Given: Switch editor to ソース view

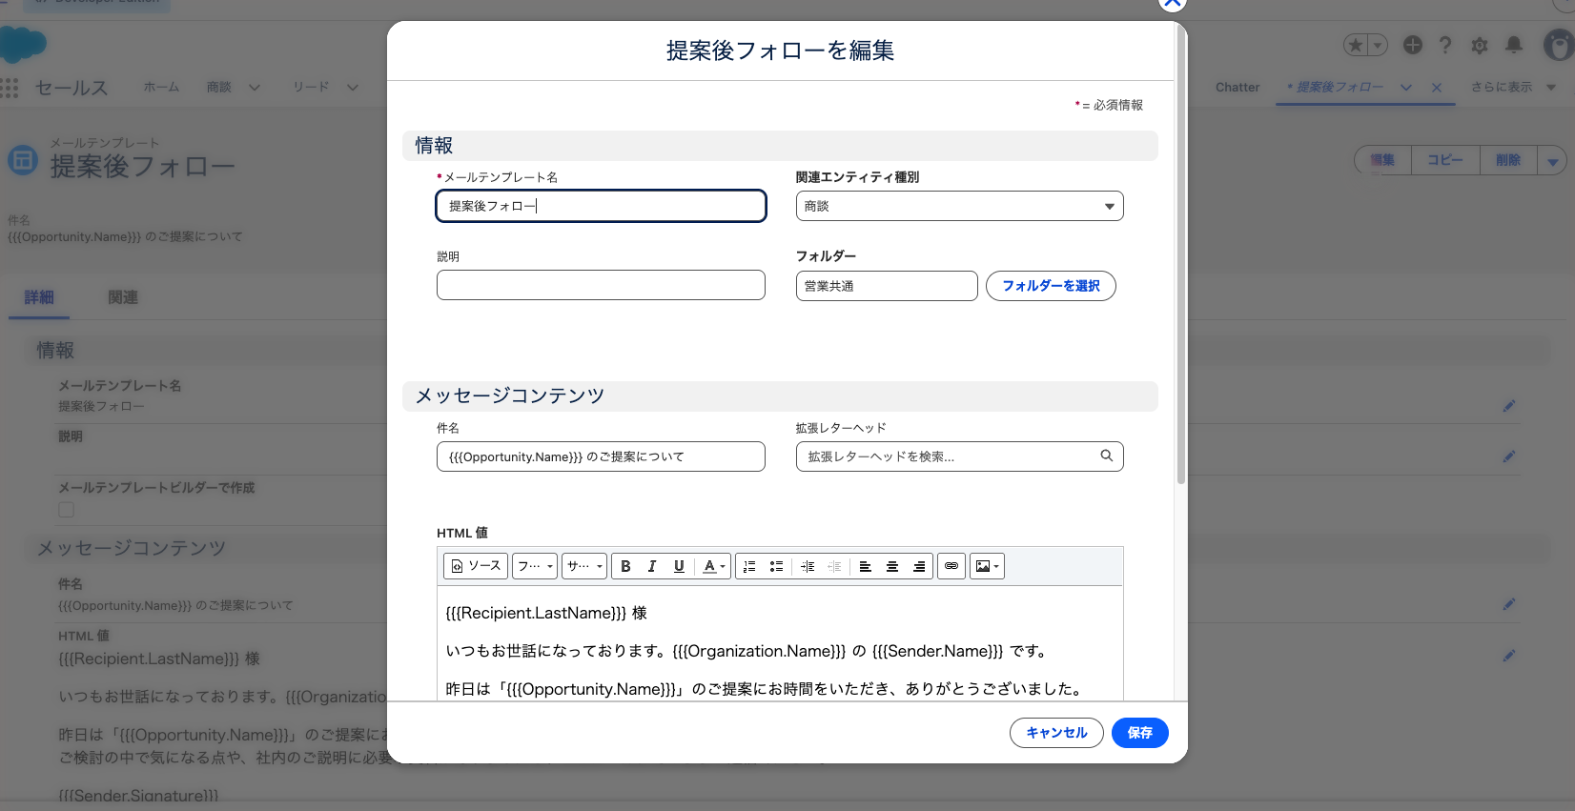Looking at the screenshot, I should click(476, 566).
